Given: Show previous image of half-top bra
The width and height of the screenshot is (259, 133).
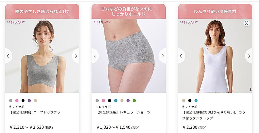Looking at the screenshot, I should [8, 56].
